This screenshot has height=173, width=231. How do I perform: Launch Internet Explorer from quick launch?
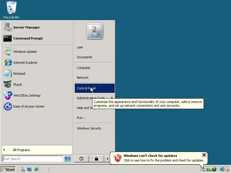tap(36, 170)
